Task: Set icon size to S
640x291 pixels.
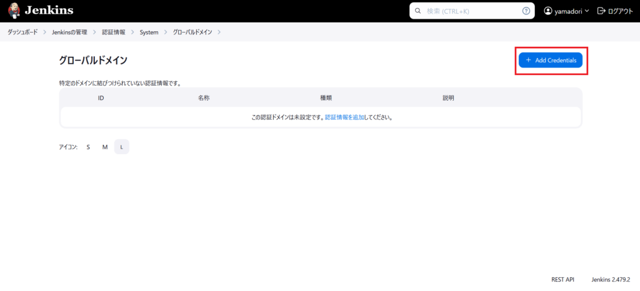Action: tap(88, 147)
